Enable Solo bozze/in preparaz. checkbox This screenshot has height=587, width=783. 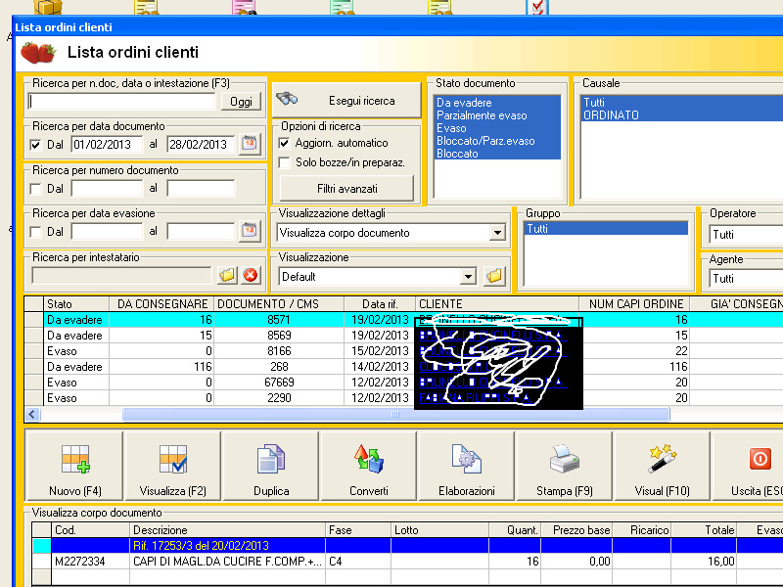point(285,163)
